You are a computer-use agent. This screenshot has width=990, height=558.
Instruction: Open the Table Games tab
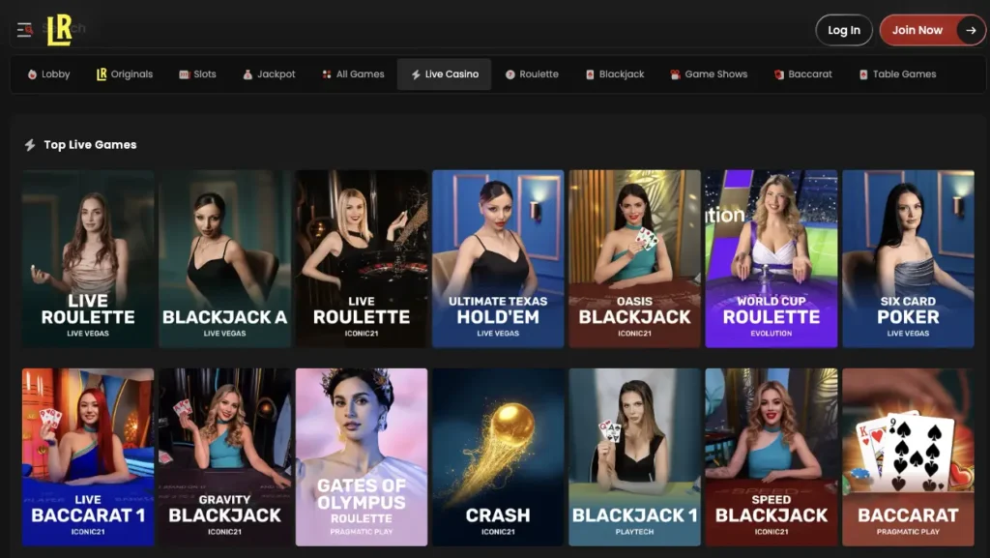pos(897,74)
